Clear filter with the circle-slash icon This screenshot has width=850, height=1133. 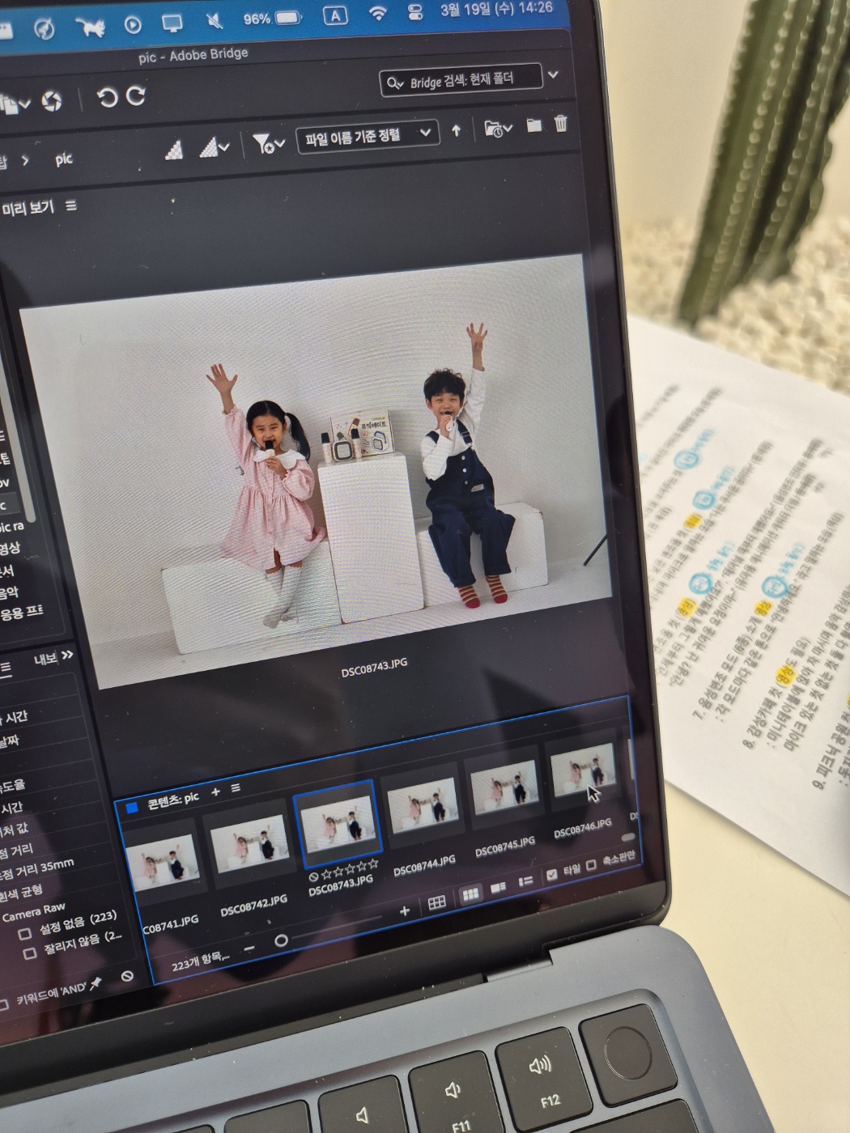pos(127,976)
